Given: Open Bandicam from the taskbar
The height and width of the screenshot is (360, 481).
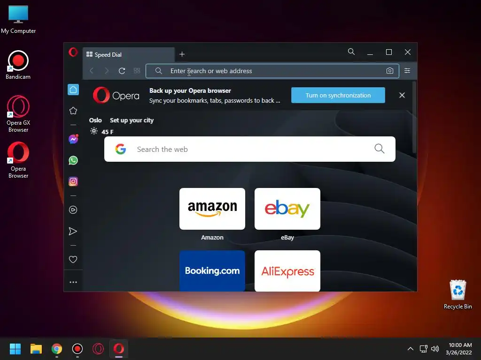Looking at the screenshot, I should pos(78,349).
